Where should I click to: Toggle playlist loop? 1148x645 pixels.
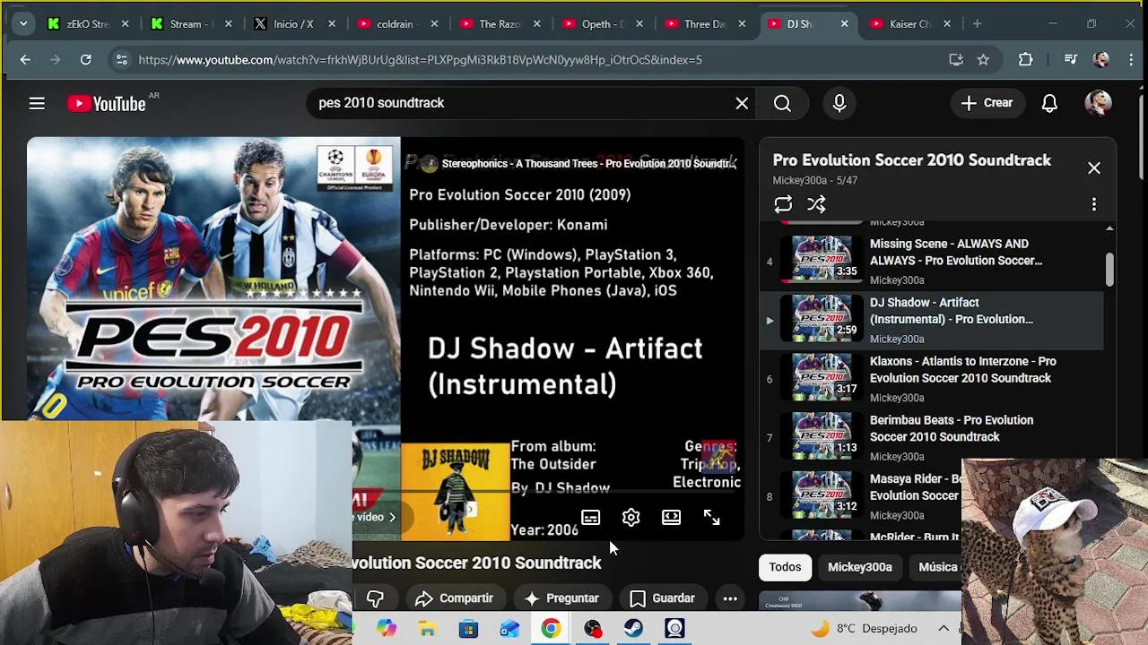(x=783, y=205)
